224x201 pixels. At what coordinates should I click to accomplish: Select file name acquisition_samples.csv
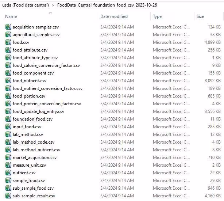coord(36,27)
